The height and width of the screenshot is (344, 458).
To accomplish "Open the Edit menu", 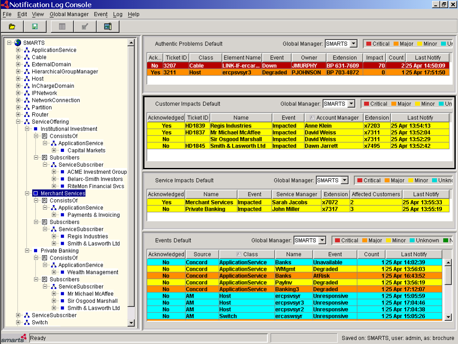I will 22,14.
